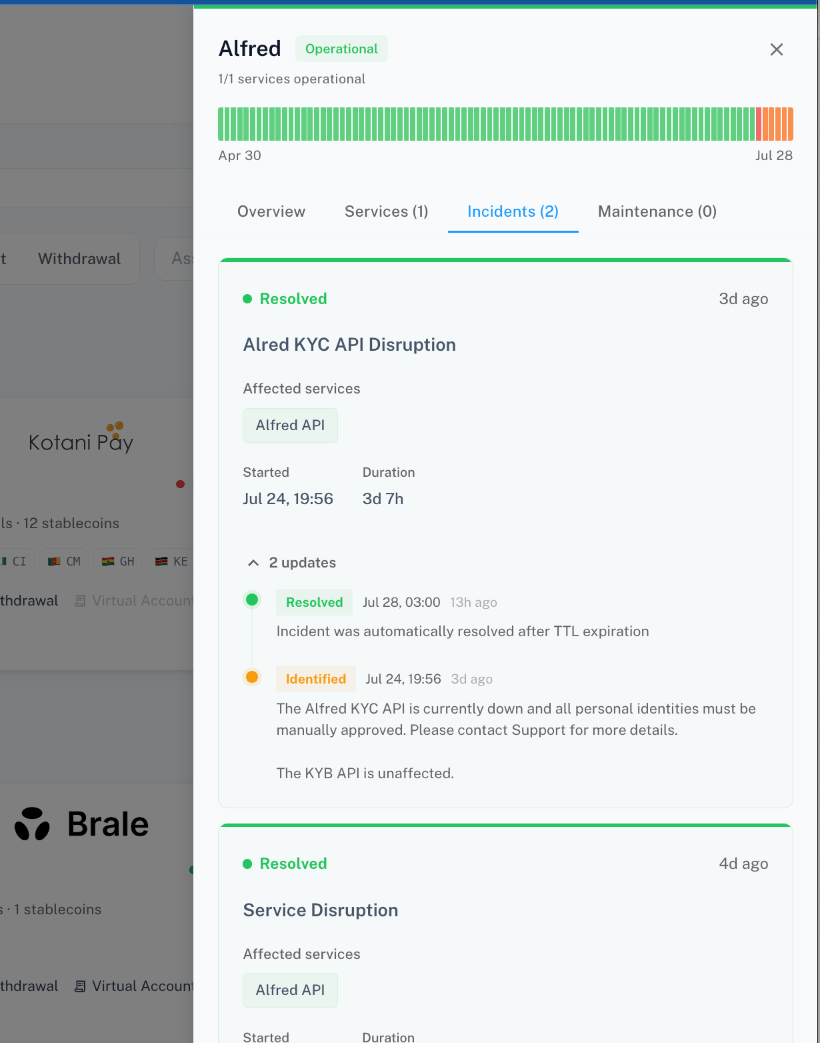Screen dimensions: 820x1043
Task: Click the CM country tag
Action: 64,562
